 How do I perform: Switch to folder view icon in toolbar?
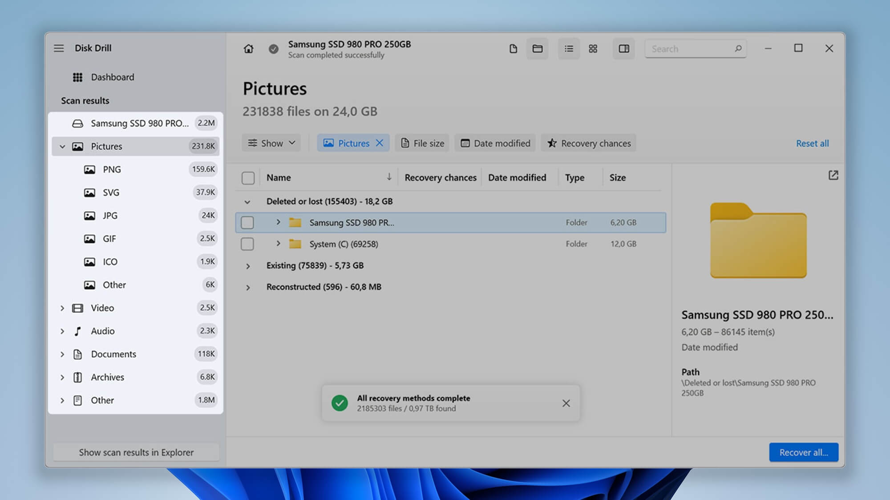tap(538, 49)
